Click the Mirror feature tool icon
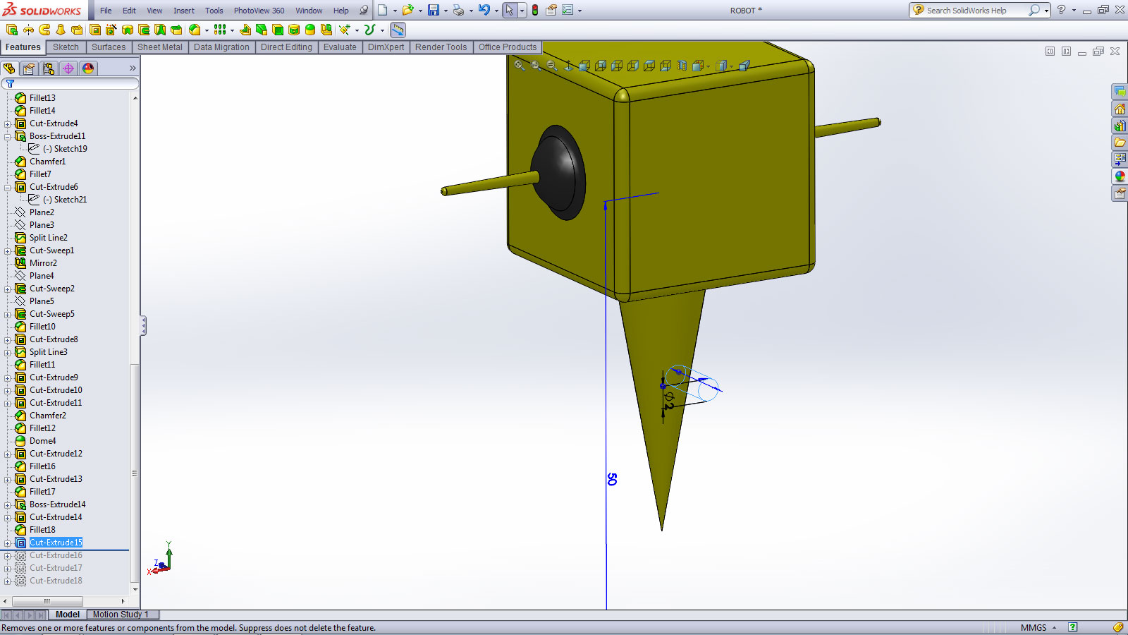1128x635 pixels. [326, 30]
